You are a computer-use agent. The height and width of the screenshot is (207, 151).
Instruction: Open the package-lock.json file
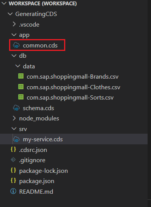44,171
